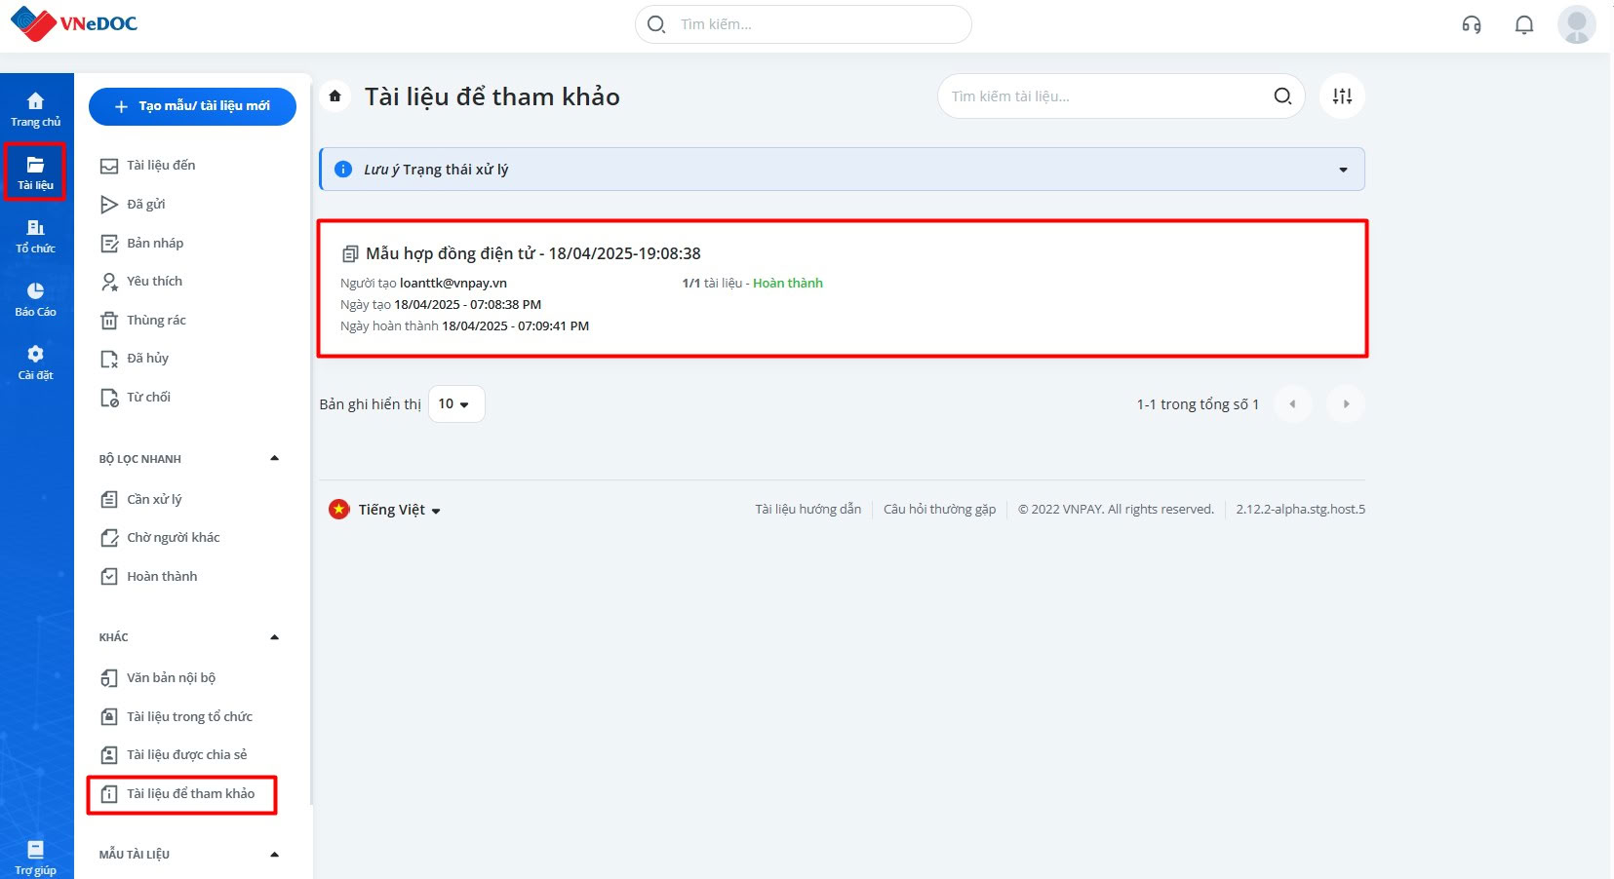1614x879 pixels.
Task: Click Ngày tạo value 18/04/2025 - 07:08:38 PM
Action: pyautogui.click(x=467, y=305)
